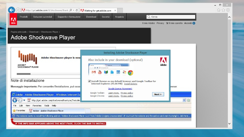Image resolution: width=244 pixels, height=137 pixels.
Task: Open the Prodotti navigation menu
Action: (24, 17)
